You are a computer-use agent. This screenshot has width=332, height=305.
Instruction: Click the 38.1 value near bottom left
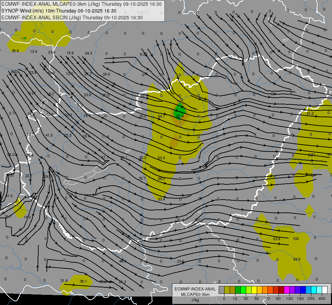coord(83,281)
